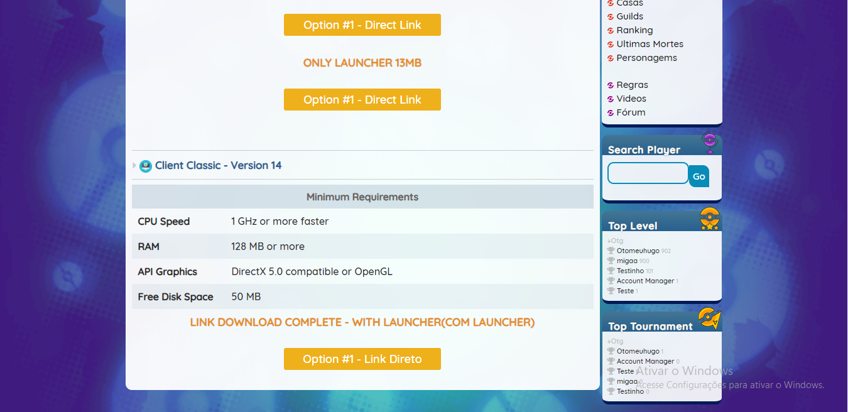Click the trophy icon beside Testinho in Top Tournament
The image size is (848, 412).
pos(611,391)
